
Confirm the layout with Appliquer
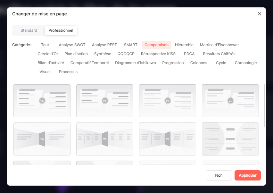248,175
